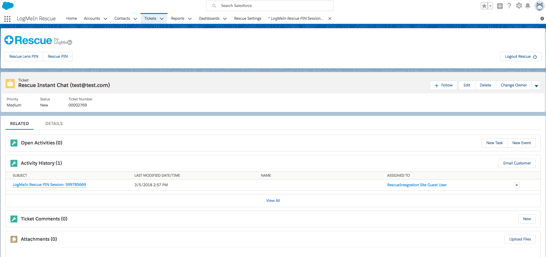Switch to the DETAILS tab
The image size is (546, 257).
(54, 124)
